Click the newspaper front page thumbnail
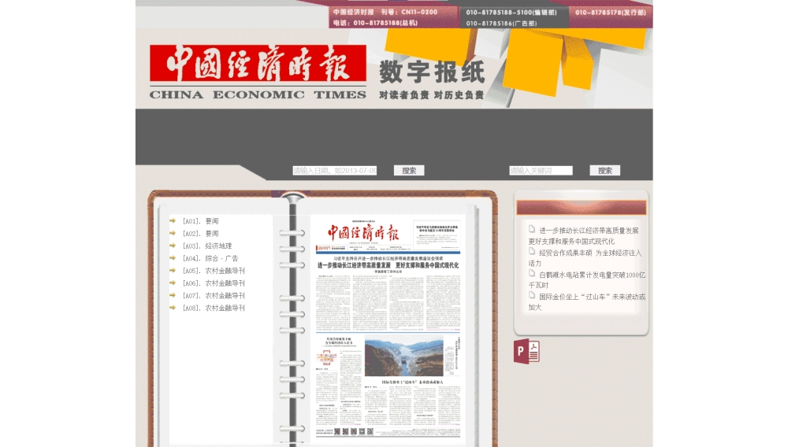 (388, 329)
